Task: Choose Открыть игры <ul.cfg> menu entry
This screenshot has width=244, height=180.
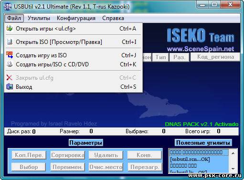Action: (73, 29)
